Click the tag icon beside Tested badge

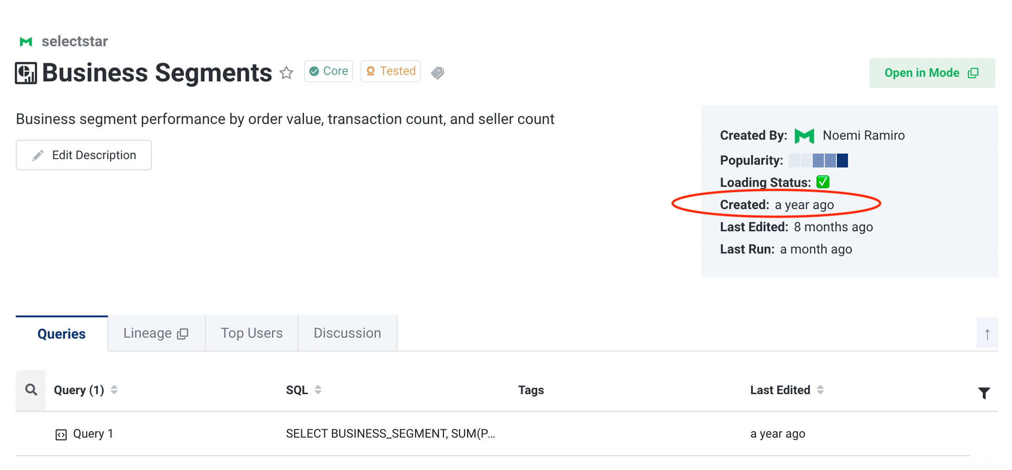tap(437, 73)
